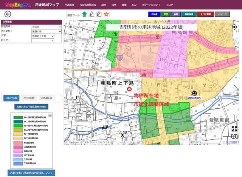
Task: Toggle the ハザード overlay button
Action: 223,14
